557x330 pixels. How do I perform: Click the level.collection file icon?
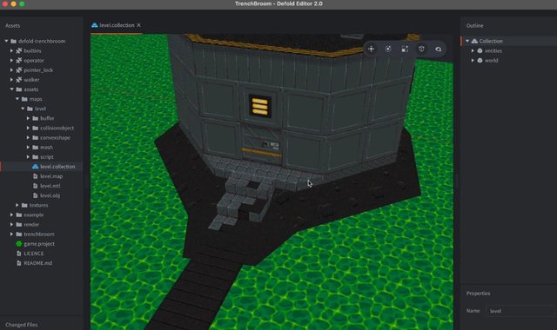(x=35, y=166)
